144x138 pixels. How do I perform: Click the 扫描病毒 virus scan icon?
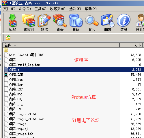(x=140, y=23)
